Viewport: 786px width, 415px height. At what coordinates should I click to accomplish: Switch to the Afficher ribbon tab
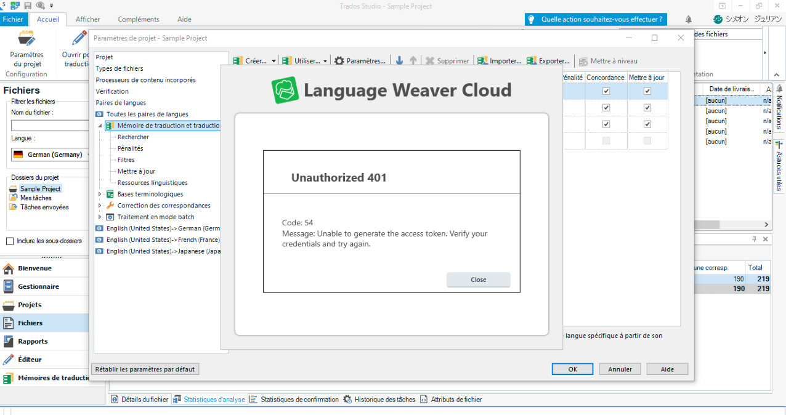pyautogui.click(x=87, y=19)
